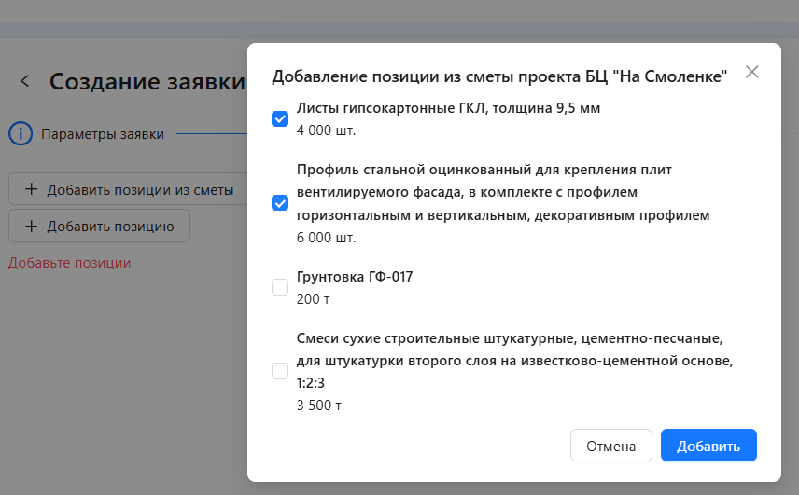Click the Грунтовка ГФ-017 label
This screenshot has width=799, height=495.
pos(355,277)
